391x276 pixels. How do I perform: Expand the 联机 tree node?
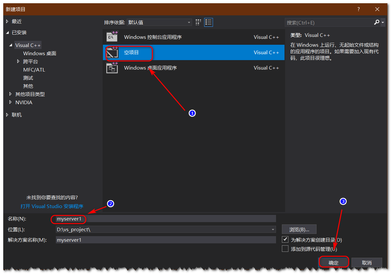(x=7, y=115)
